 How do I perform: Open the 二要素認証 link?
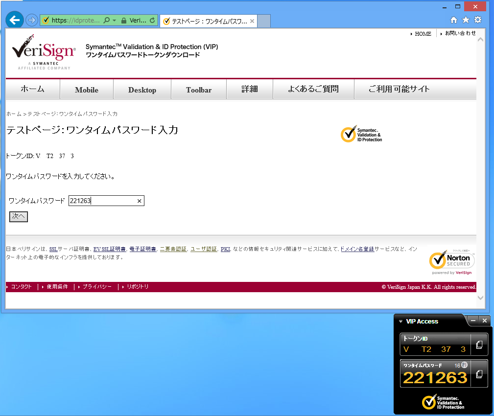pos(173,249)
